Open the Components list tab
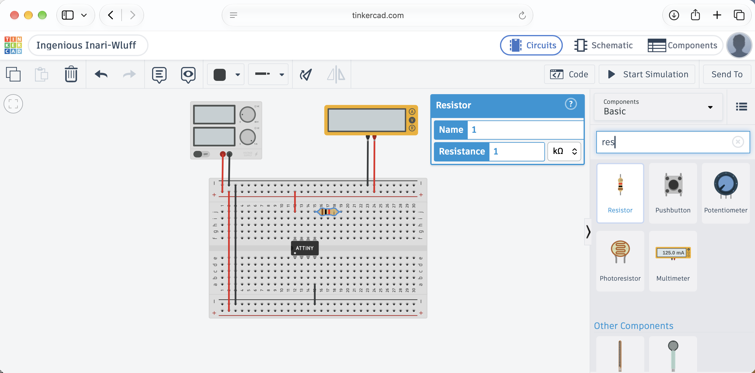The height and width of the screenshot is (373, 755). click(x=683, y=45)
